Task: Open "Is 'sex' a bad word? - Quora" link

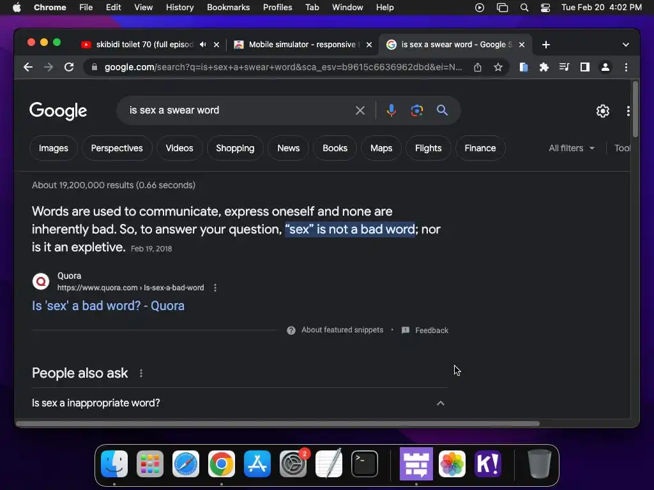Action: click(x=108, y=306)
